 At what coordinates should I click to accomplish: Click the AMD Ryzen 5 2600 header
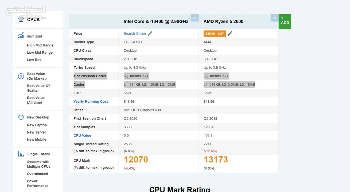[223, 22]
